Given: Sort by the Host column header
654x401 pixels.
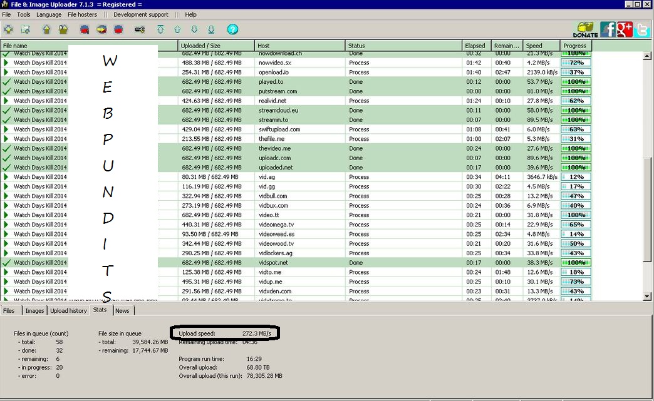Looking at the screenshot, I should 300,46.
